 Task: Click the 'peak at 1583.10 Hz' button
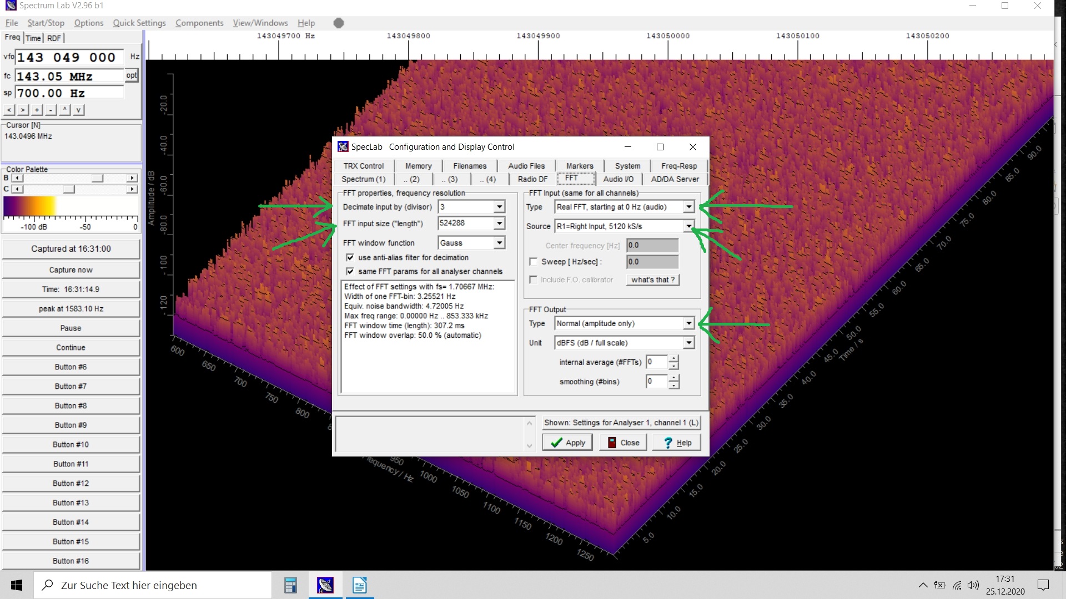(71, 309)
